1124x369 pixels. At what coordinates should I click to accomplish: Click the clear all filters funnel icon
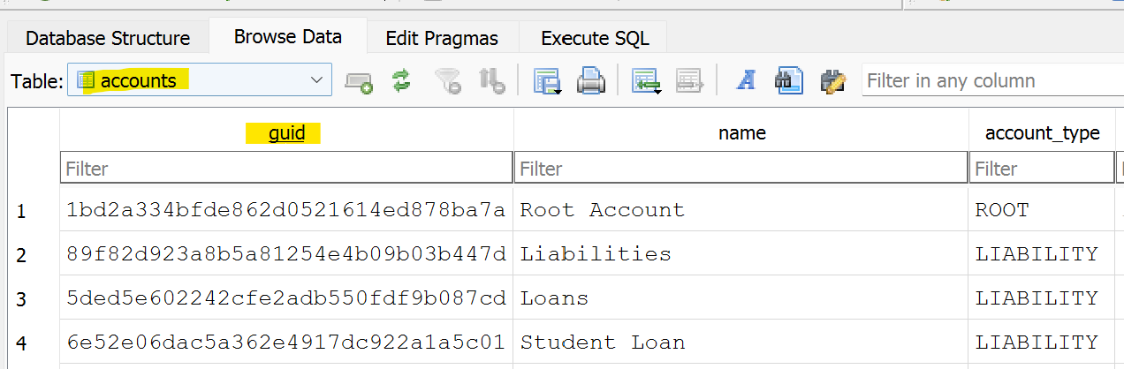tap(449, 82)
